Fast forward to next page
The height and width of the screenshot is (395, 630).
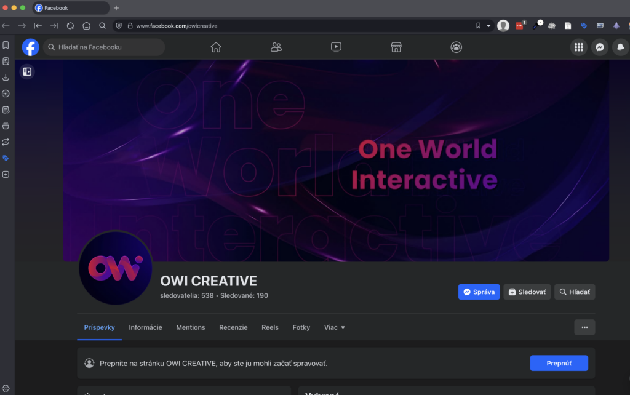click(54, 26)
